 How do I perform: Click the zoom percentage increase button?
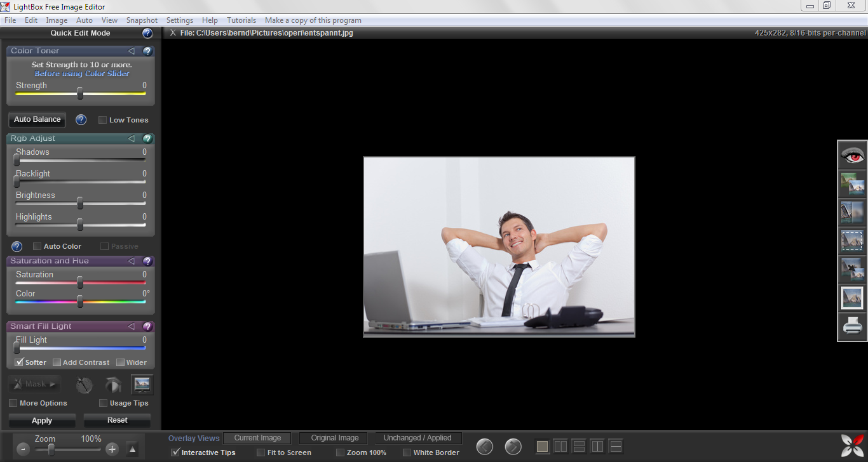[x=112, y=449]
